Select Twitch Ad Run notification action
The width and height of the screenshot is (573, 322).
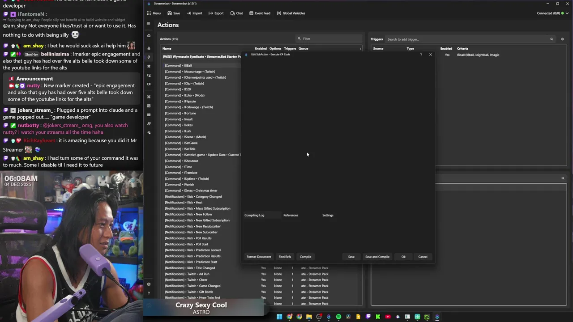(x=187, y=274)
